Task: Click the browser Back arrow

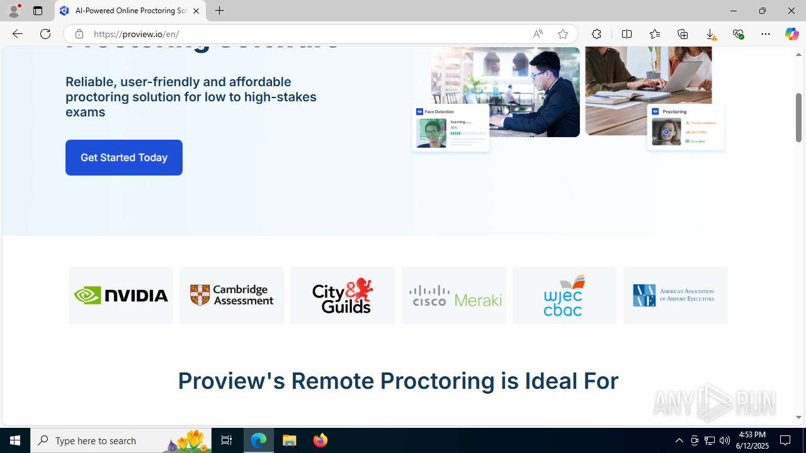Action: (17, 34)
